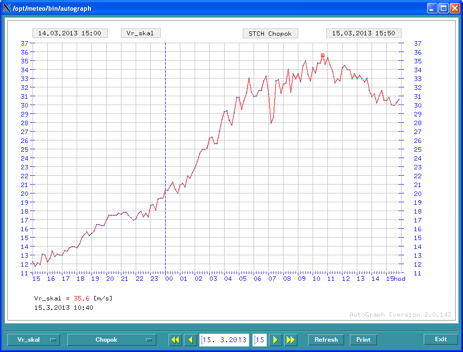Open the Vr_skal variable dropdown
Viewport: 463px width, 352px height.
click(x=33, y=340)
